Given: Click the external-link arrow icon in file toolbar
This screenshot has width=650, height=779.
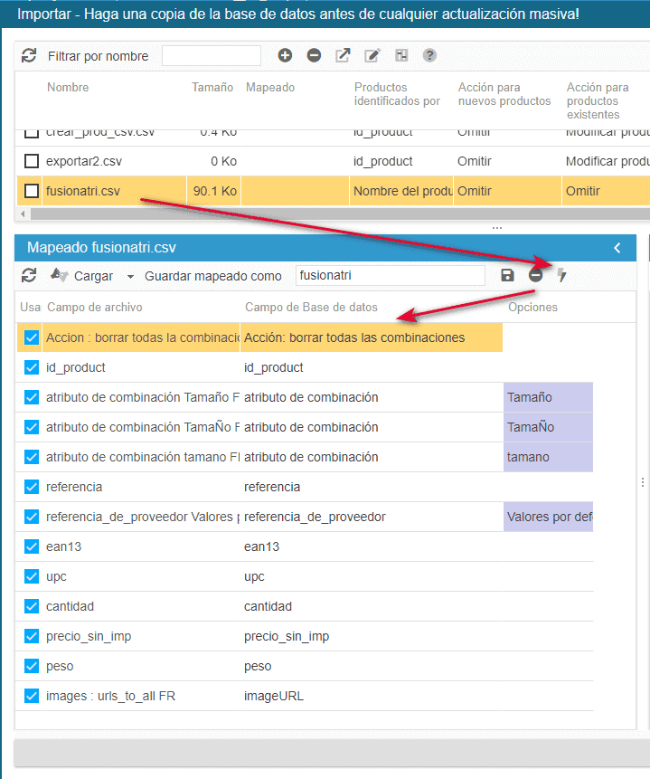Looking at the screenshot, I should pos(343,56).
